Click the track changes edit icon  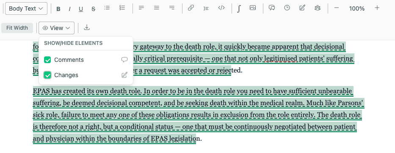coord(302,8)
